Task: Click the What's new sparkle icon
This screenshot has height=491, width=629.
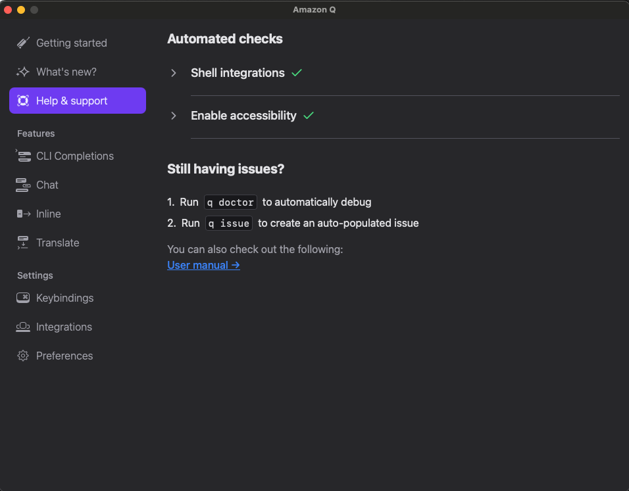Action: pos(23,72)
